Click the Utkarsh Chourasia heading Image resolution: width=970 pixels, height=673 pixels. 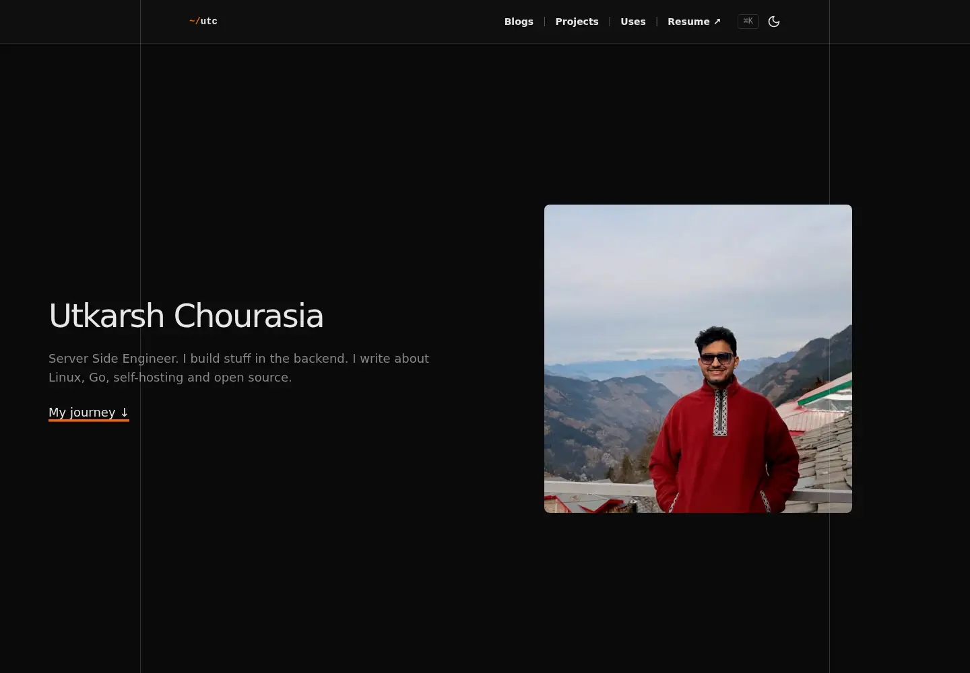pyautogui.click(x=186, y=316)
